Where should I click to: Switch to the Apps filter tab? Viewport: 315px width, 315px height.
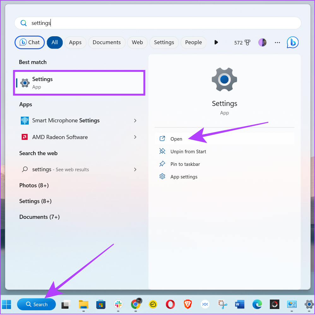[75, 42]
